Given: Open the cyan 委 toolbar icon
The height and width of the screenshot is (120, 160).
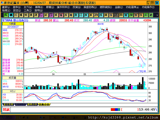Looking at the screenshot, I should [76, 15].
